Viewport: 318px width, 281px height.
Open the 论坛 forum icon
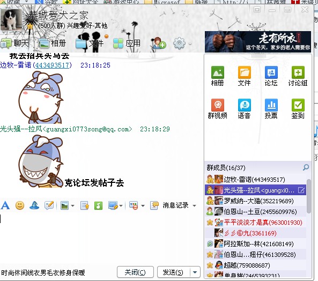point(271,72)
